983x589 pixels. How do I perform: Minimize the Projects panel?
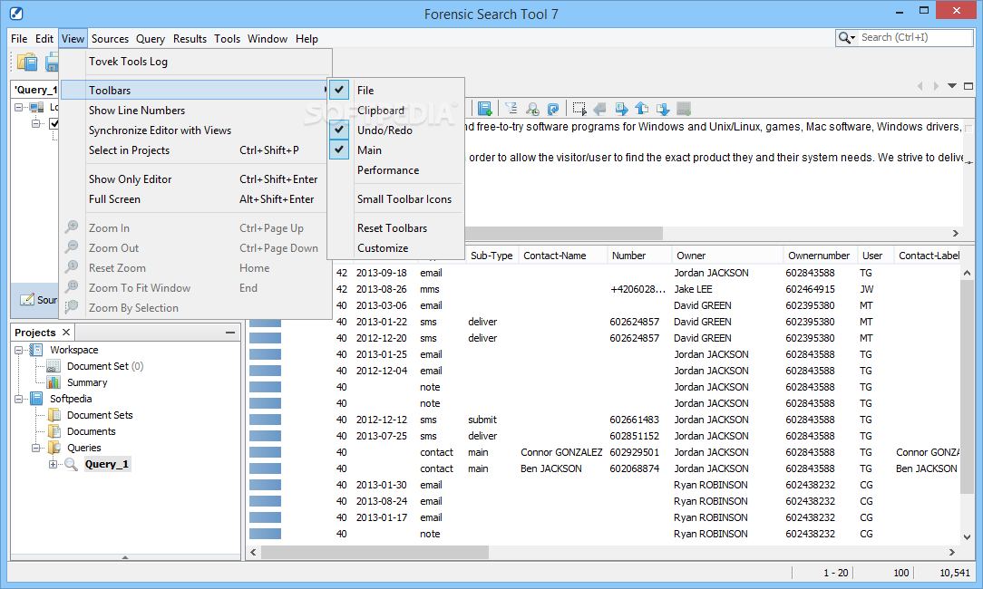(230, 333)
